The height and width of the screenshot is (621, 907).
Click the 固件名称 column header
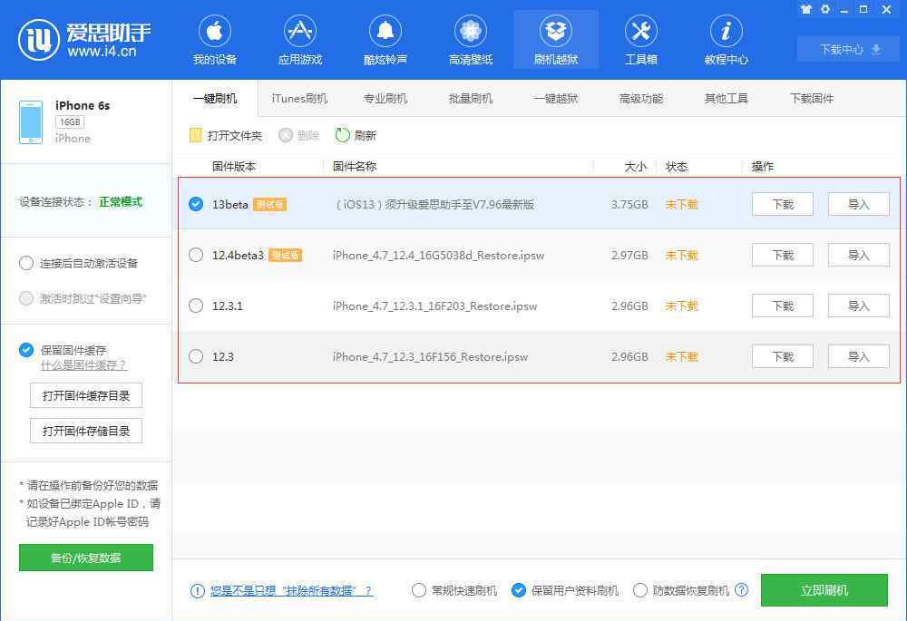point(355,167)
